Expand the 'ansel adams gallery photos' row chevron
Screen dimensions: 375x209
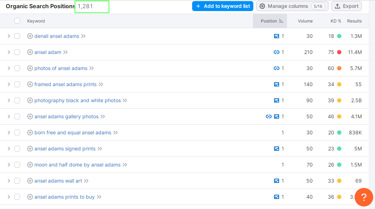(9, 116)
